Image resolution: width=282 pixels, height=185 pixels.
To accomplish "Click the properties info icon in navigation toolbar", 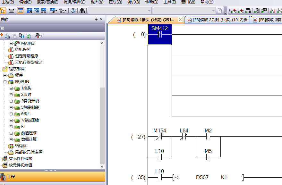I will (21, 36).
